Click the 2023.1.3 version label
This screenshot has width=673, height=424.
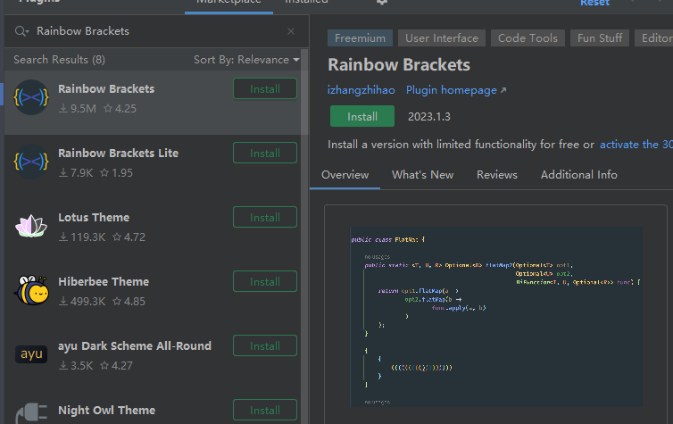pos(428,117)
